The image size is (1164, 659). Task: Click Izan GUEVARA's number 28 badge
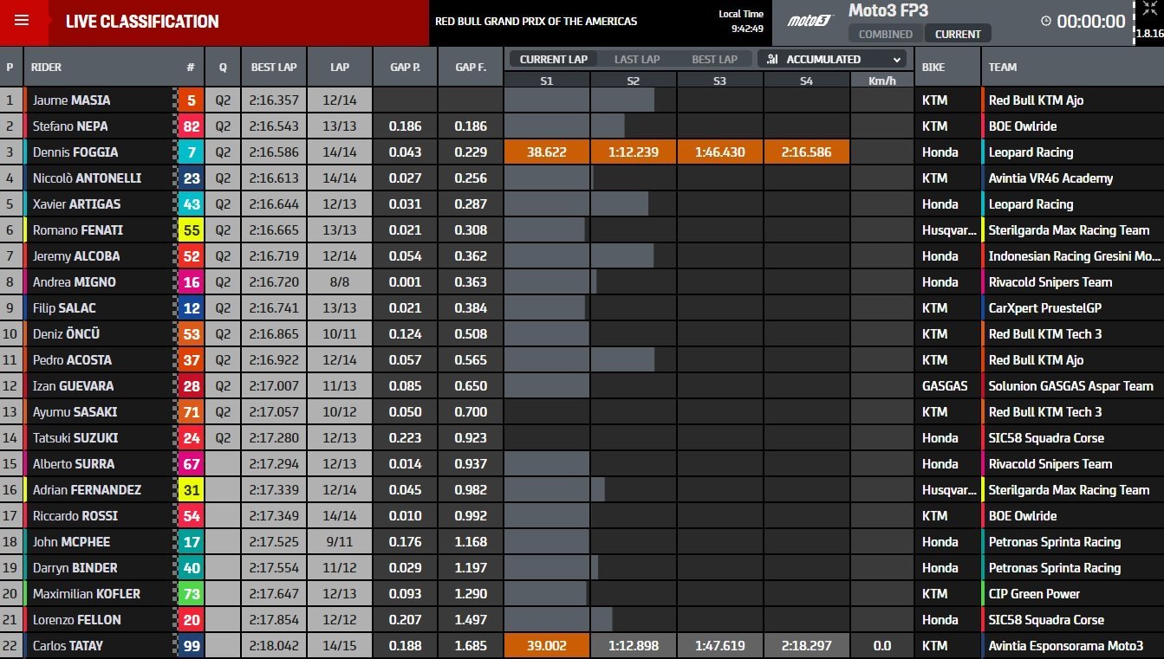[191, 385]
